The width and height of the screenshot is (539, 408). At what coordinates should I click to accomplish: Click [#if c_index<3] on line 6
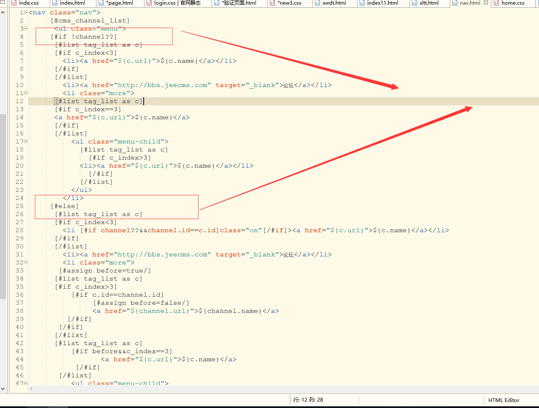[86, 53]
